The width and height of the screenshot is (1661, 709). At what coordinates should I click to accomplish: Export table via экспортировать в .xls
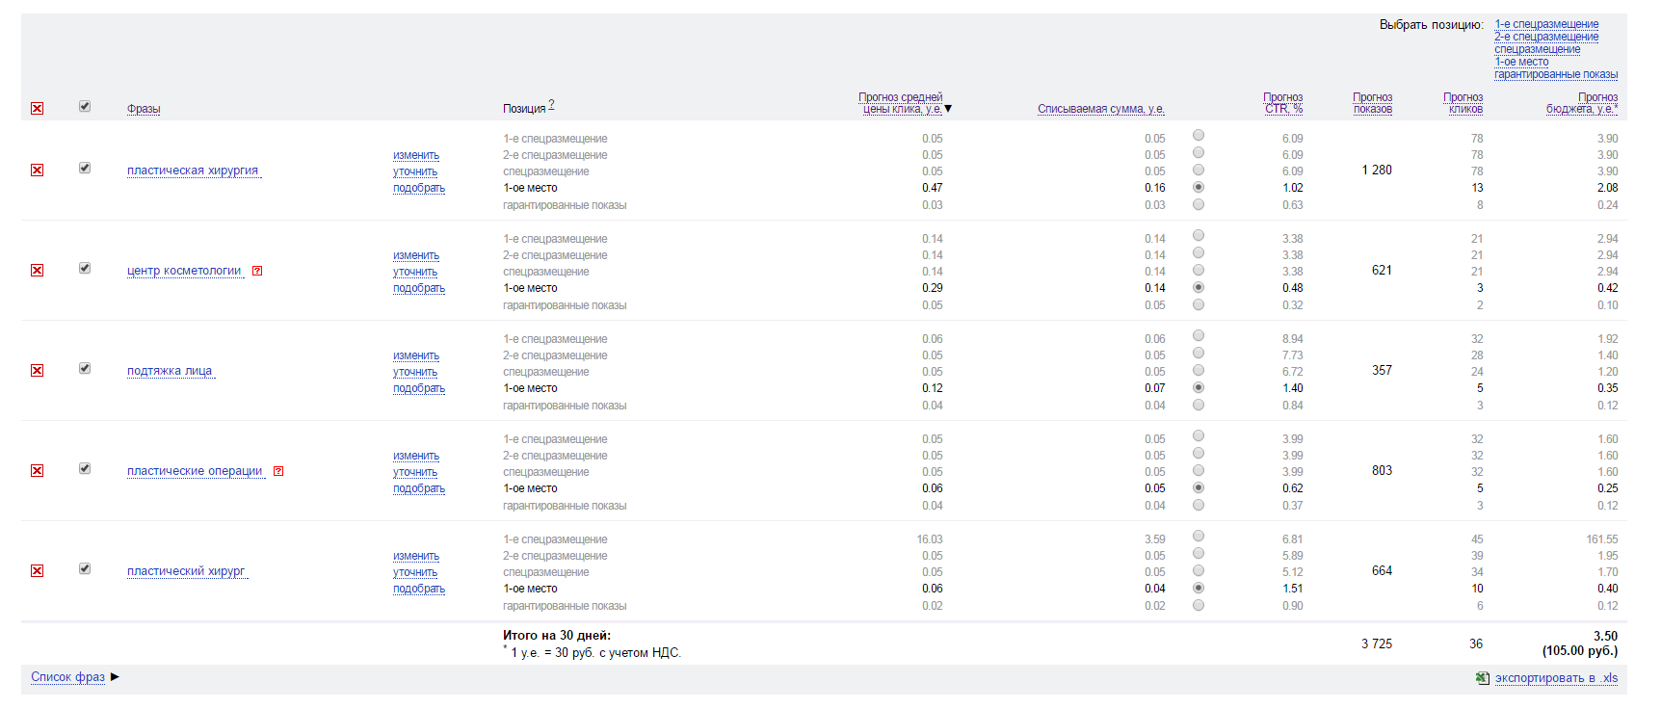pyautogui.click(x=1556, y=678)
